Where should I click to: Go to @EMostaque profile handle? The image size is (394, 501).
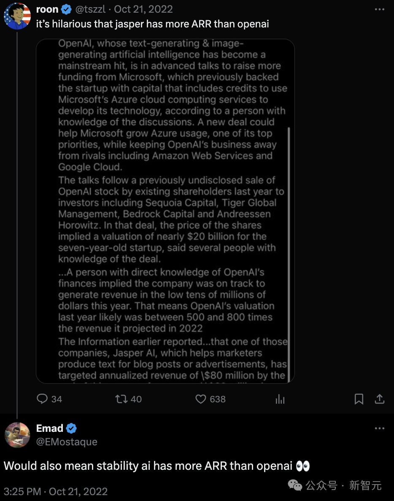point(67,442)
